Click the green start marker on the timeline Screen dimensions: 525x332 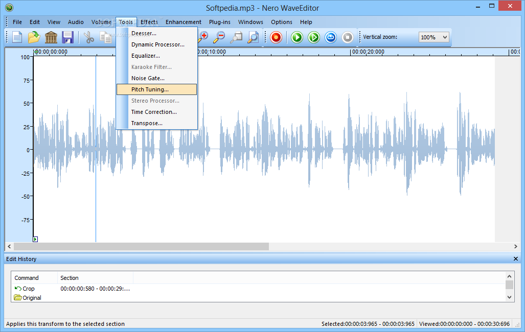coord(35,52)
